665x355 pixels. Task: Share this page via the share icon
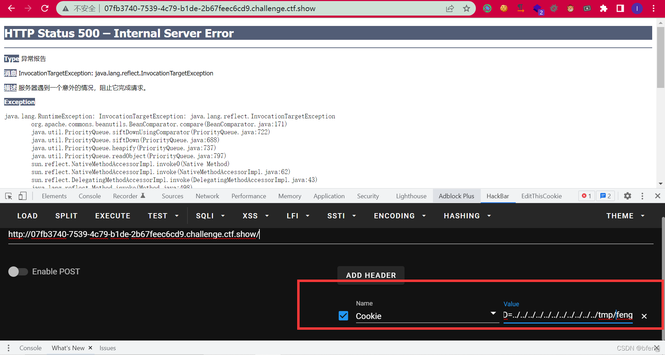tap(450, 9)
